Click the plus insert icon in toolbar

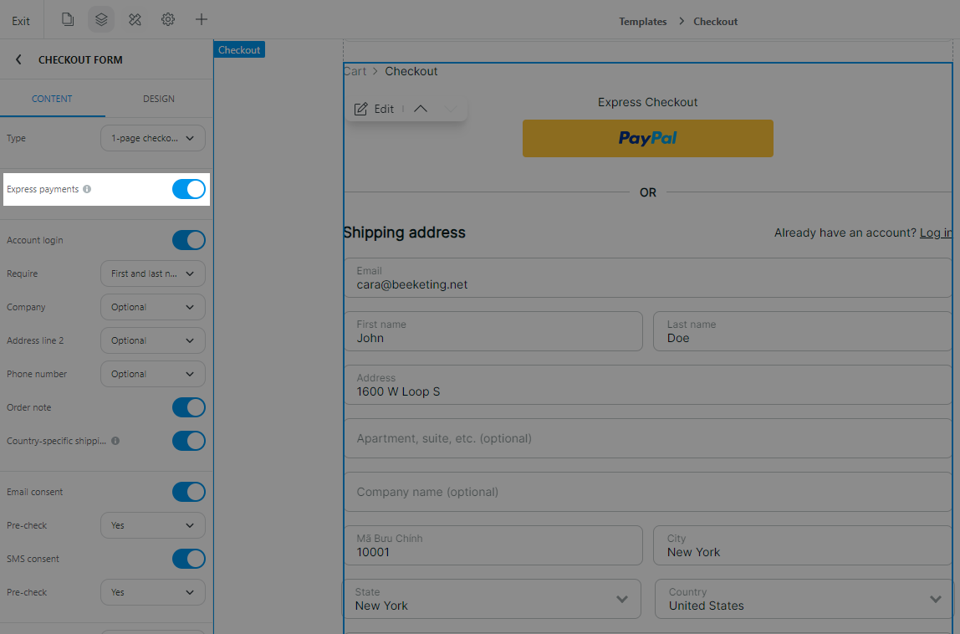point(201,19)
